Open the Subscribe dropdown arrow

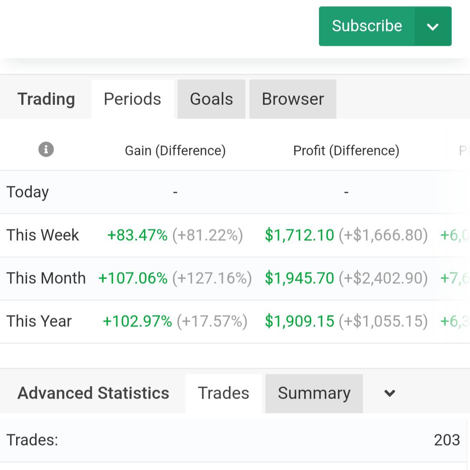pos(433,27)
